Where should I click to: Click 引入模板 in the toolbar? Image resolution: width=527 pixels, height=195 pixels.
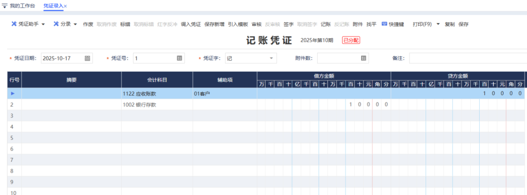[x=238, y=24]
